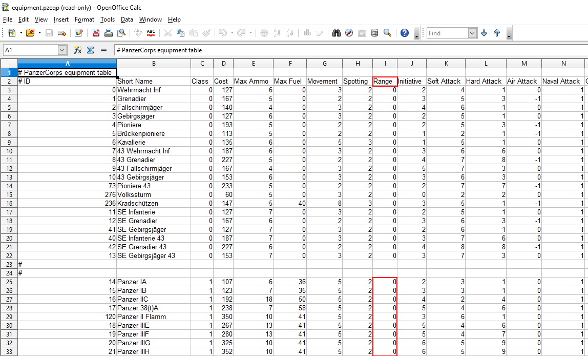Click the New spreadsheet icon

coord(12,33)
